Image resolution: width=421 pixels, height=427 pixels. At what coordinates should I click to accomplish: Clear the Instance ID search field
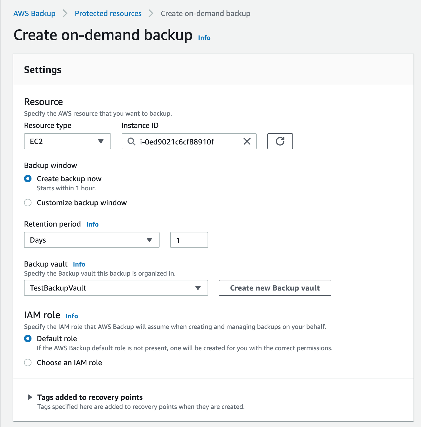point(247,141)
